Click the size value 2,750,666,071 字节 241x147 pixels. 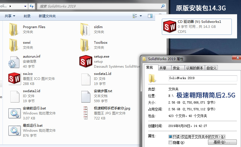click(199, 102)
